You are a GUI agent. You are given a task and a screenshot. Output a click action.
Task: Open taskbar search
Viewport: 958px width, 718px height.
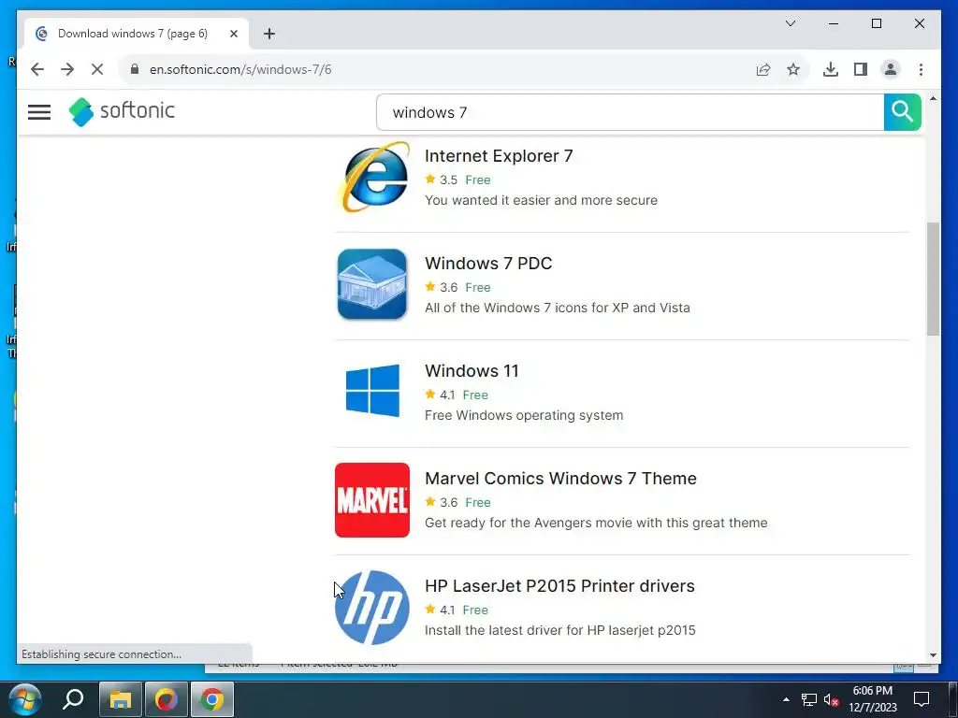point(73,699)
